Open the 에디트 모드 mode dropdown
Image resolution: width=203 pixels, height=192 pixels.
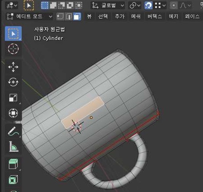[29, 16]
